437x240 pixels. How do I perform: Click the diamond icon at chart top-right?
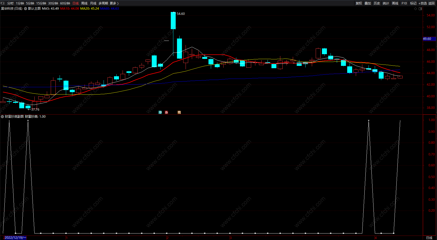point(415,9)
